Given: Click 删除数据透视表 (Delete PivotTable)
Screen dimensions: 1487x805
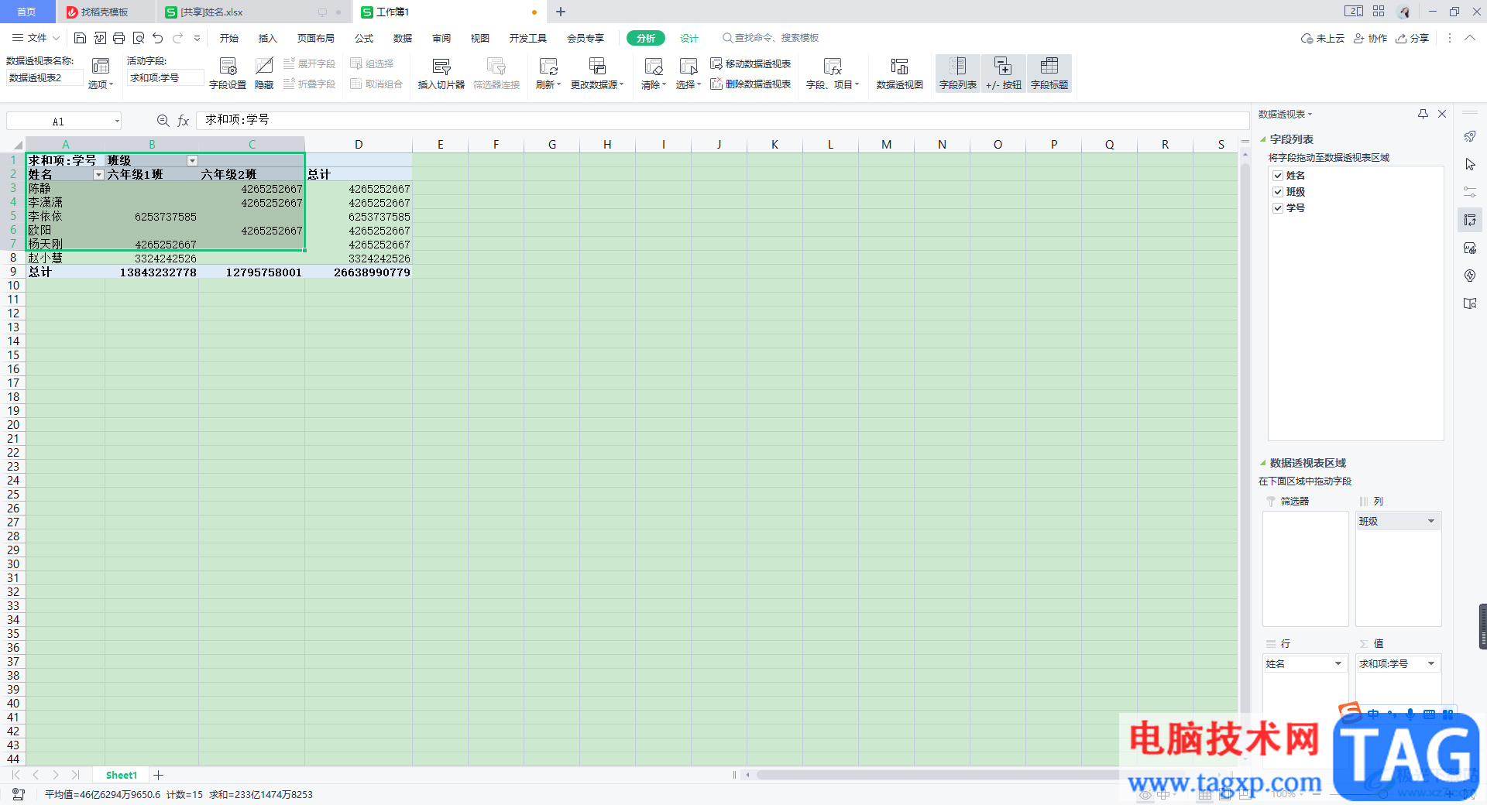Looking at the screenshot, I should click(750, 84).
